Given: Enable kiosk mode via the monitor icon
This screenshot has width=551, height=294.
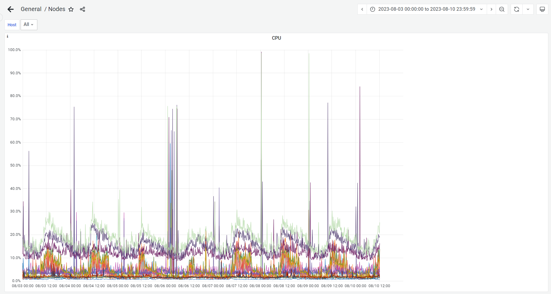Looking at the screenshot, I should pyautogui.click(x=542, y=9).
